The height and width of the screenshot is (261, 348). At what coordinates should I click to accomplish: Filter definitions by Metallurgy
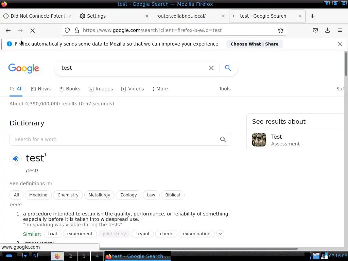coord(99,195)
